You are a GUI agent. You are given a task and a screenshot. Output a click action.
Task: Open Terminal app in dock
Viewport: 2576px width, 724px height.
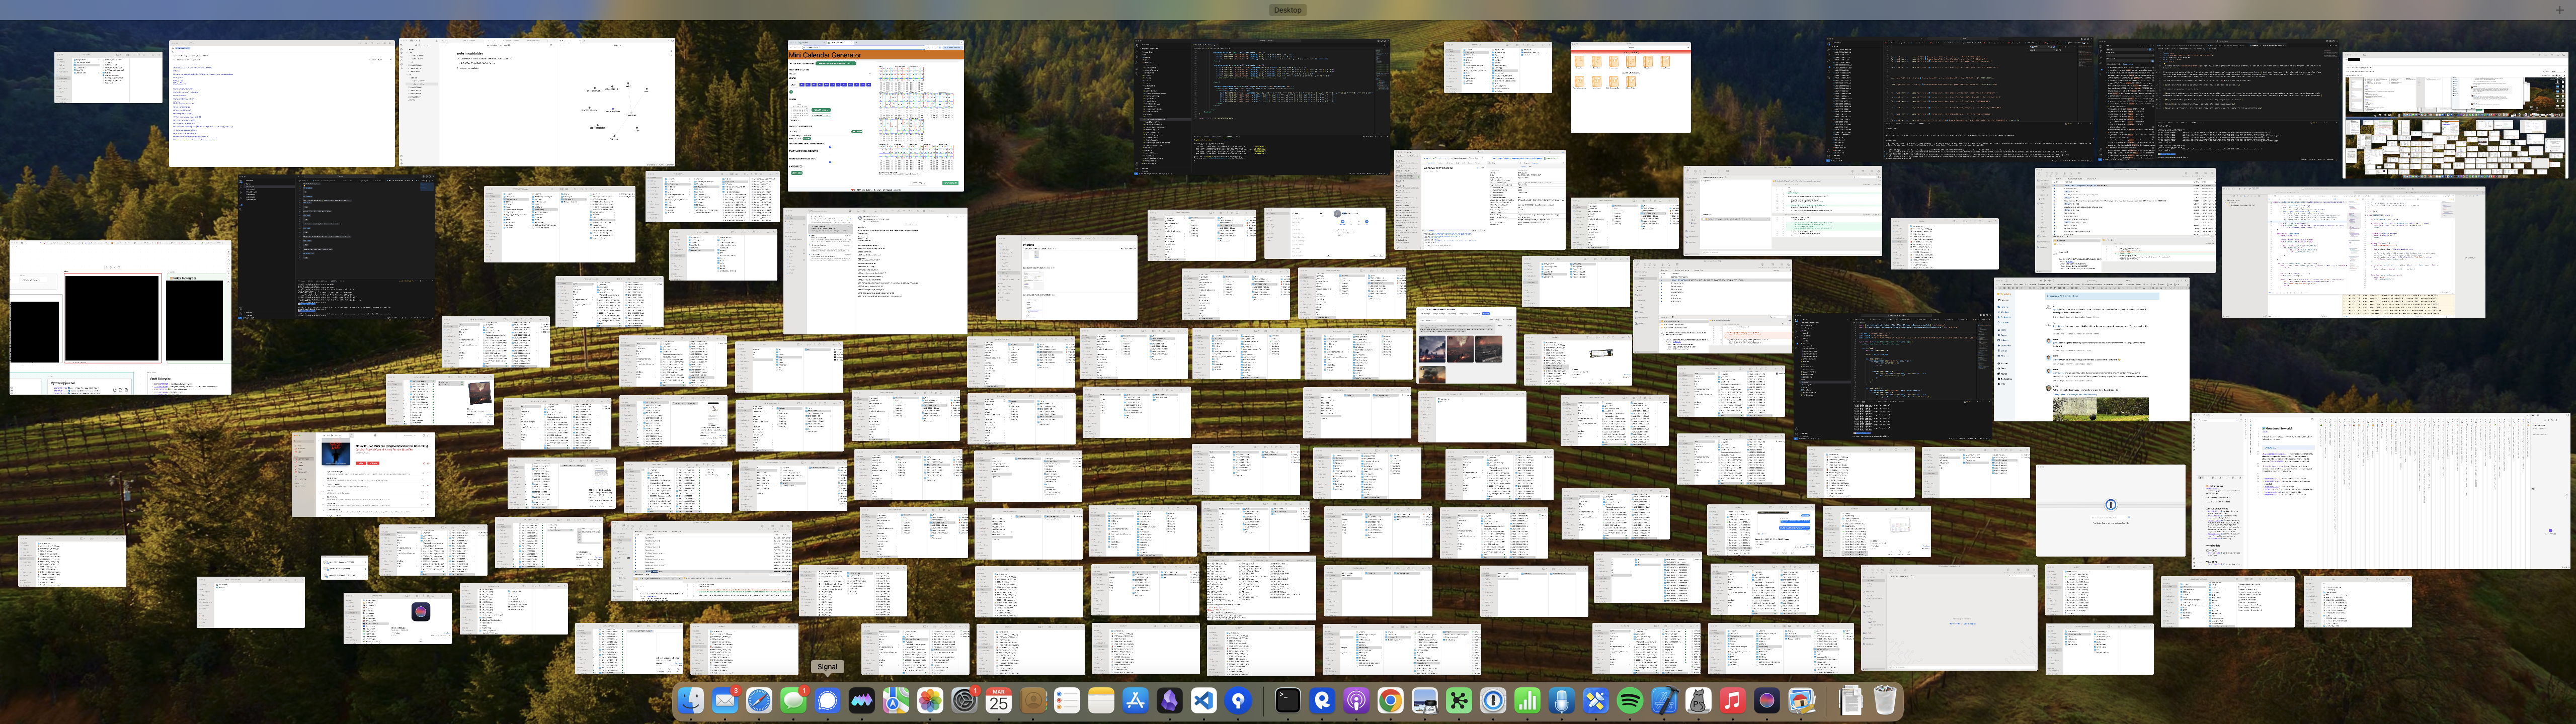[1288, 701]
